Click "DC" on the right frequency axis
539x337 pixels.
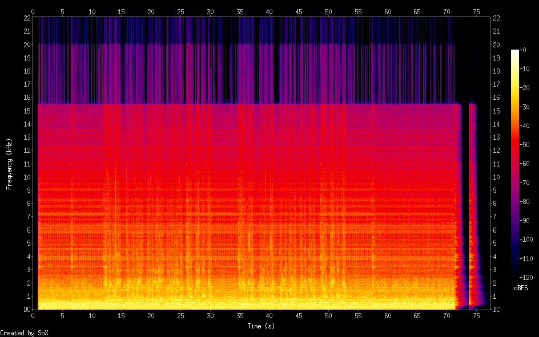coord(496,310)
